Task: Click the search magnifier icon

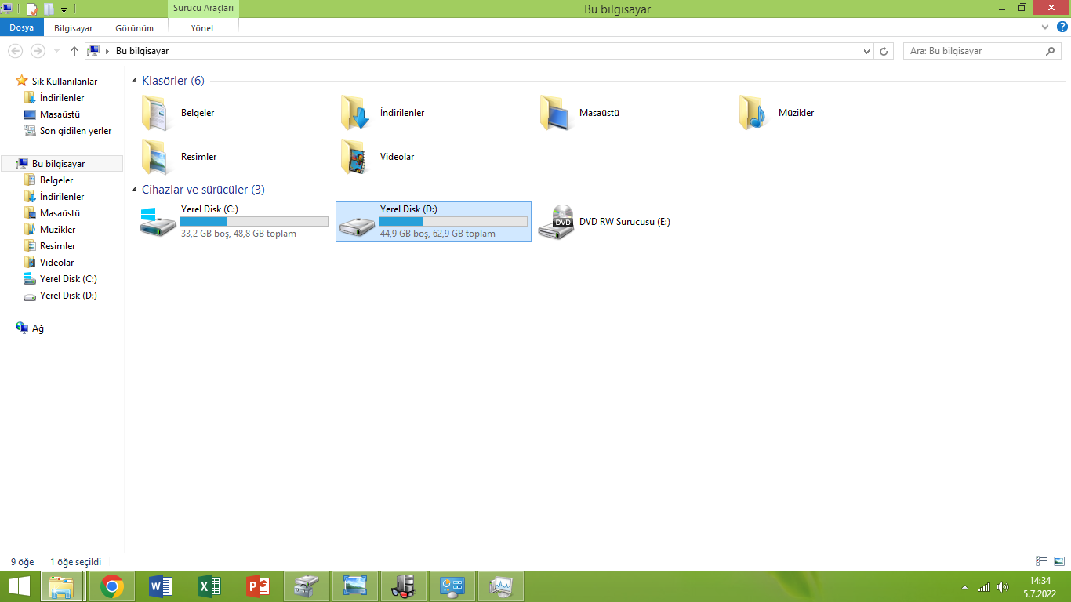Action: pyautogui.click(x=1051, y=51)
